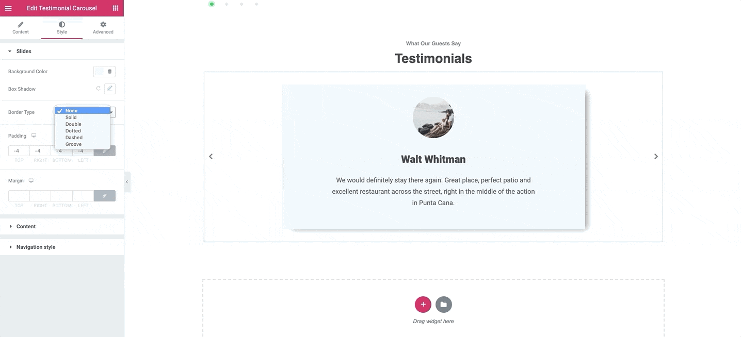Open global colors for Background Color
This screenshot has height=337, width=741.
pos(109,72)
